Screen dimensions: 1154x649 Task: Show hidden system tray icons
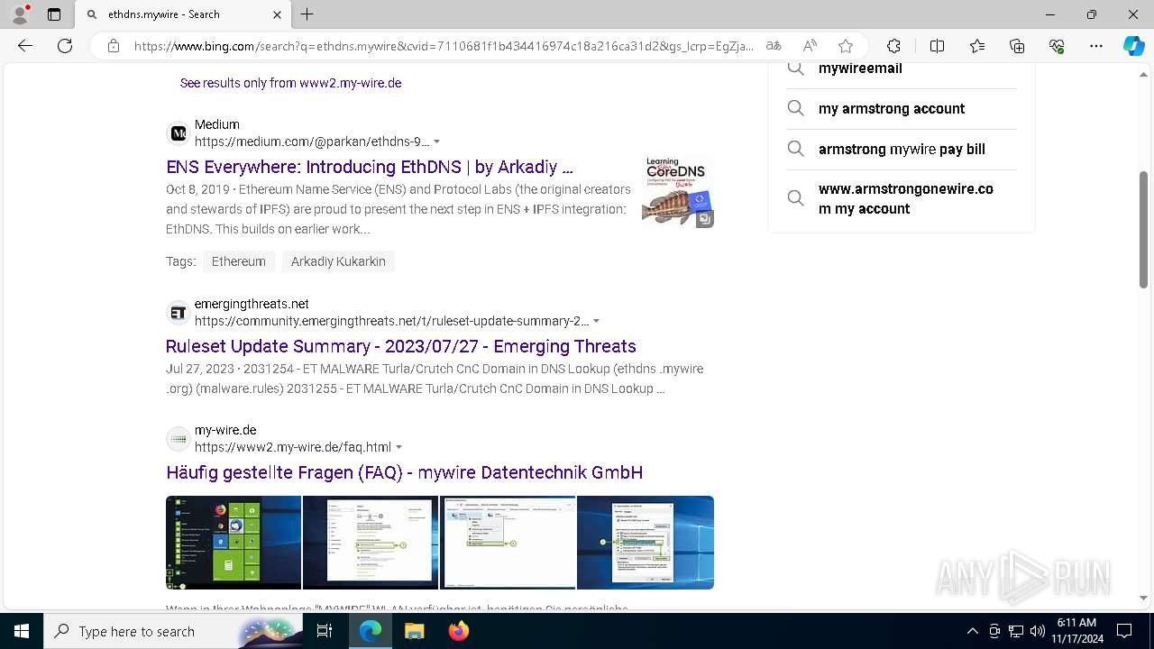tap(972, 631)
